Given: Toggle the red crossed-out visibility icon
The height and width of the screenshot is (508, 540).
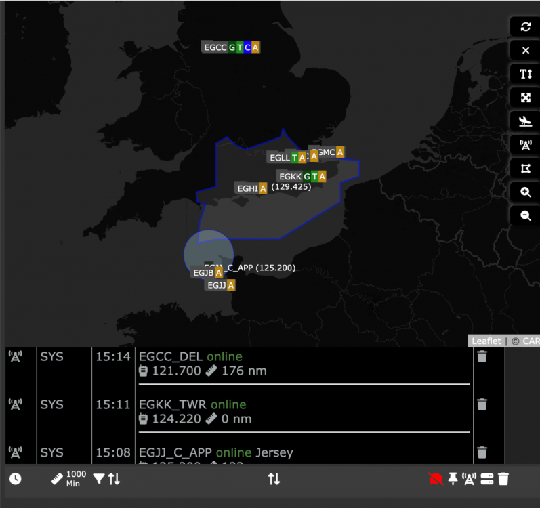Looking at the screenshot, I should click(x=435, y=479).
